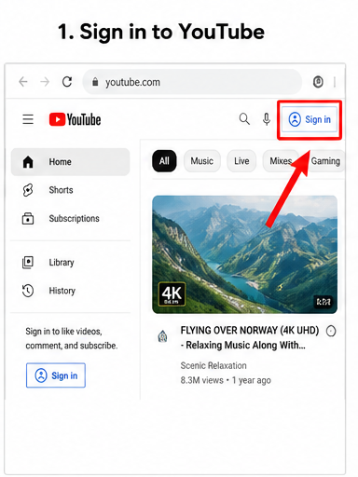The width and height of the screenshot is (358, 477).
Task: Open the video options icon beside the title
Action: pos(331,331)
